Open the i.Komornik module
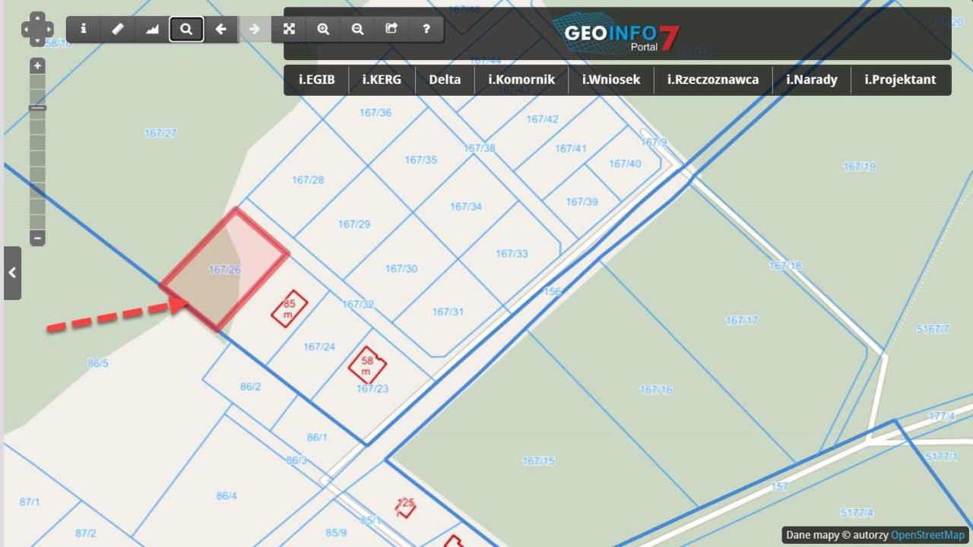Viewport: 973px width, 547px height. [x=521, y=80]
